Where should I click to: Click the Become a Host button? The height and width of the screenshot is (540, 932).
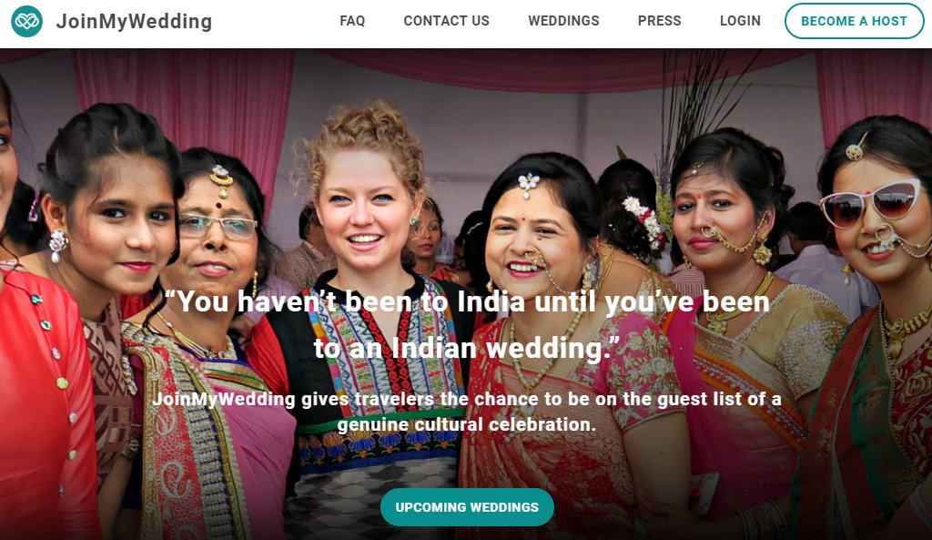tap(854, 21)
